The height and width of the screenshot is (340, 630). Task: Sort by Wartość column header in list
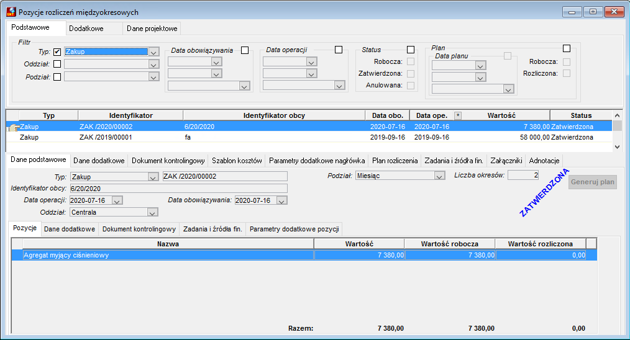pos(501,115)
